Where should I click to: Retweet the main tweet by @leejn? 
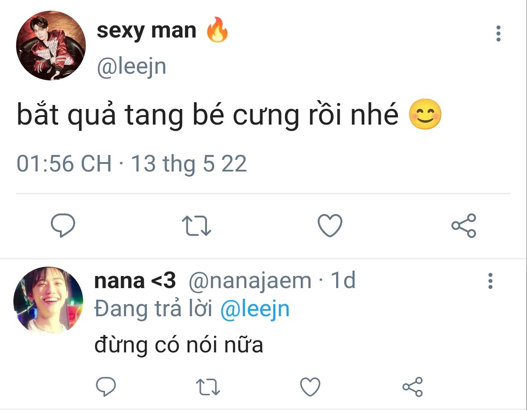[198, 226]
